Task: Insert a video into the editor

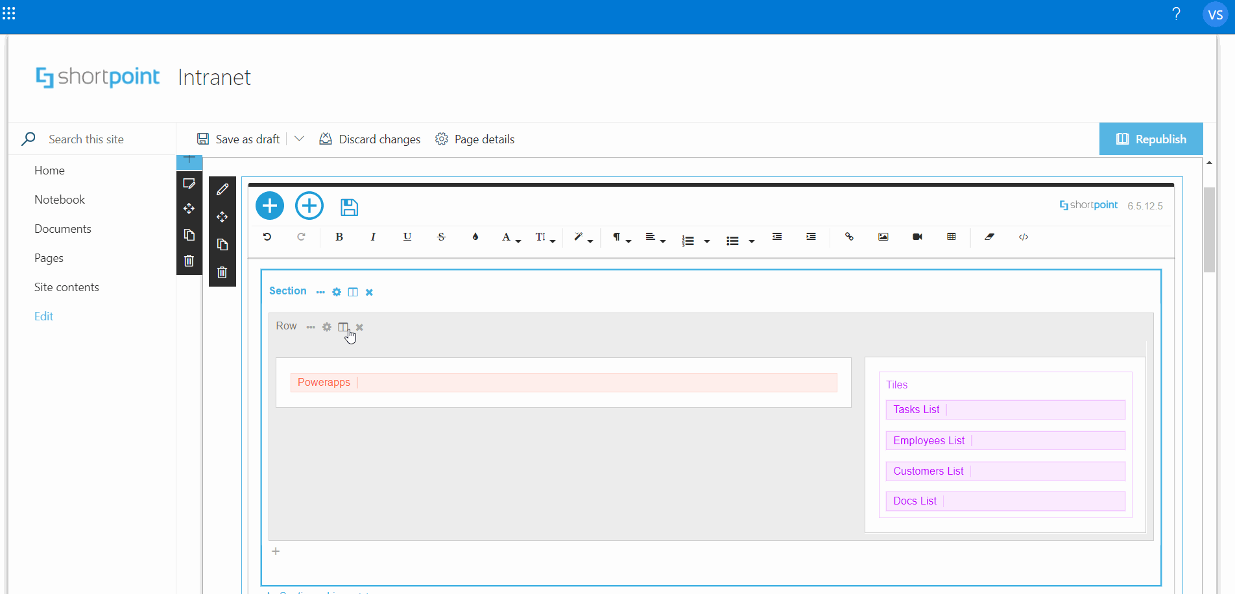Action: (917, 237)
